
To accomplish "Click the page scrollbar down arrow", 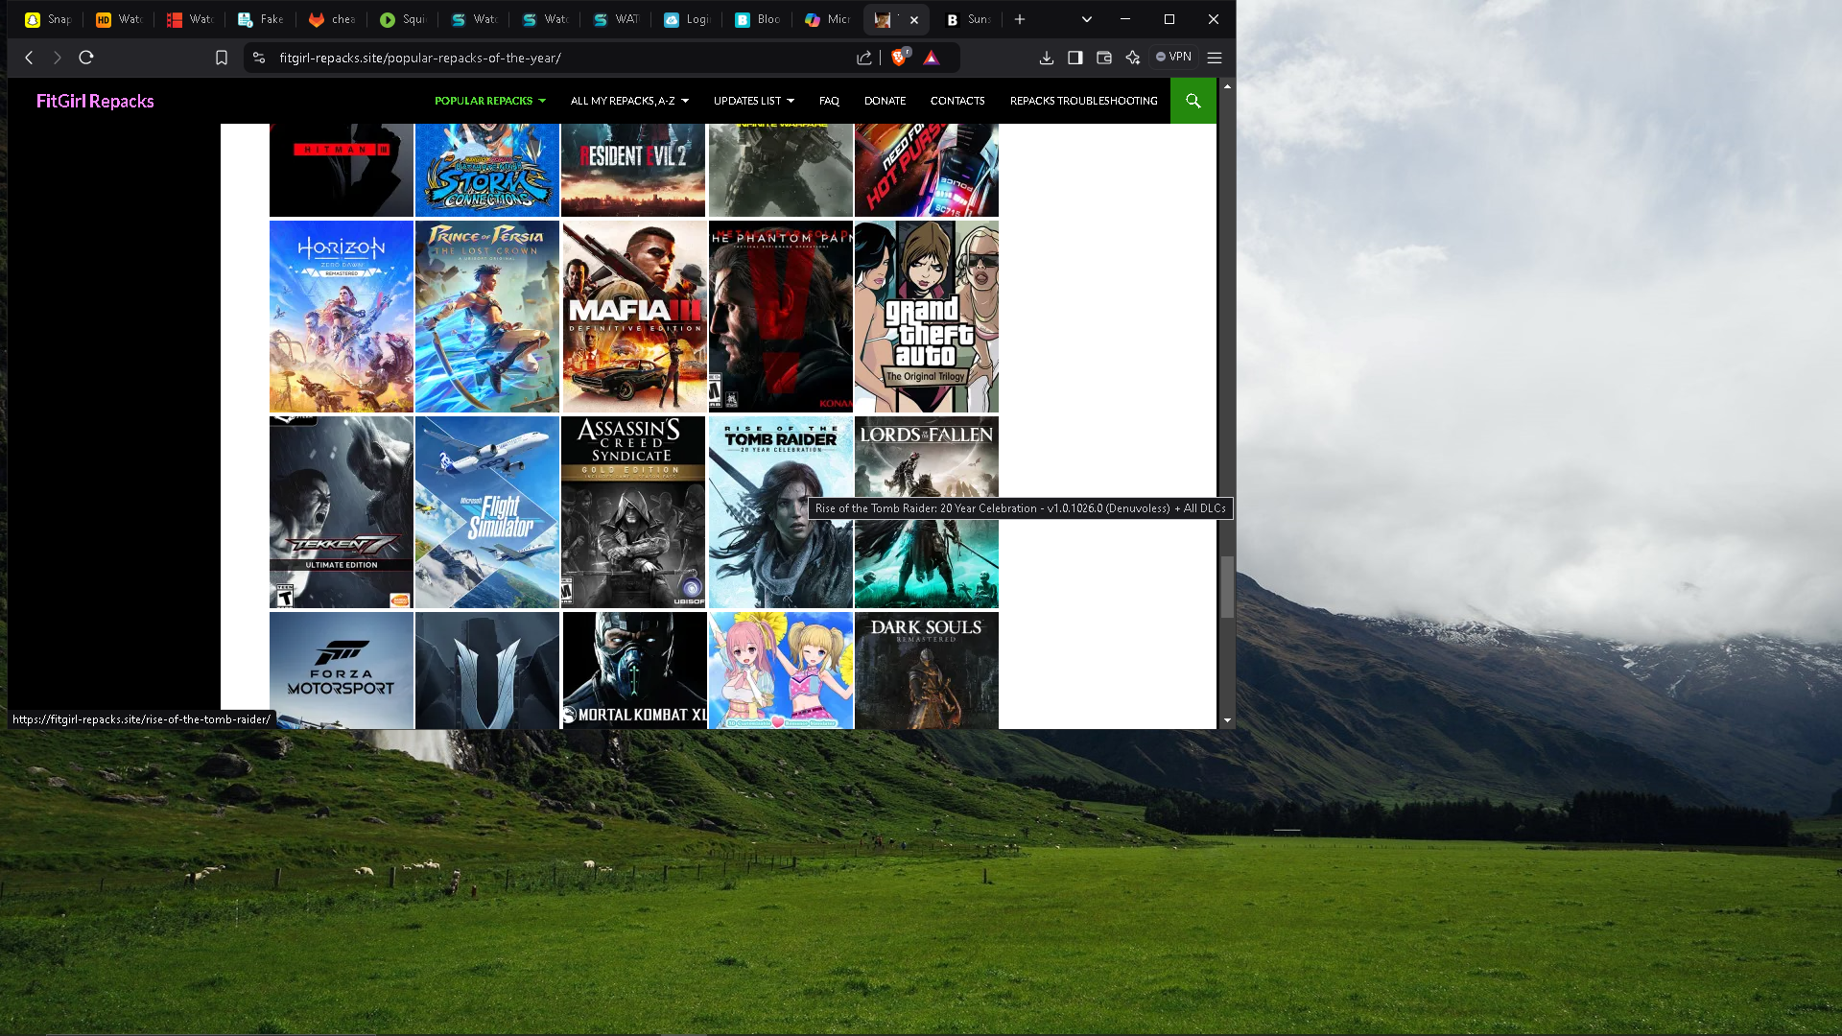I will 1227,720.
